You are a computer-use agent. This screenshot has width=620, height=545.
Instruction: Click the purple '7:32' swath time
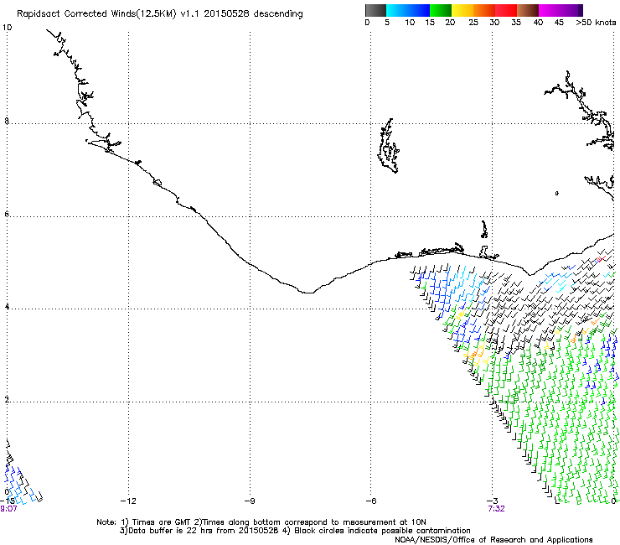[x=496, y=509]
